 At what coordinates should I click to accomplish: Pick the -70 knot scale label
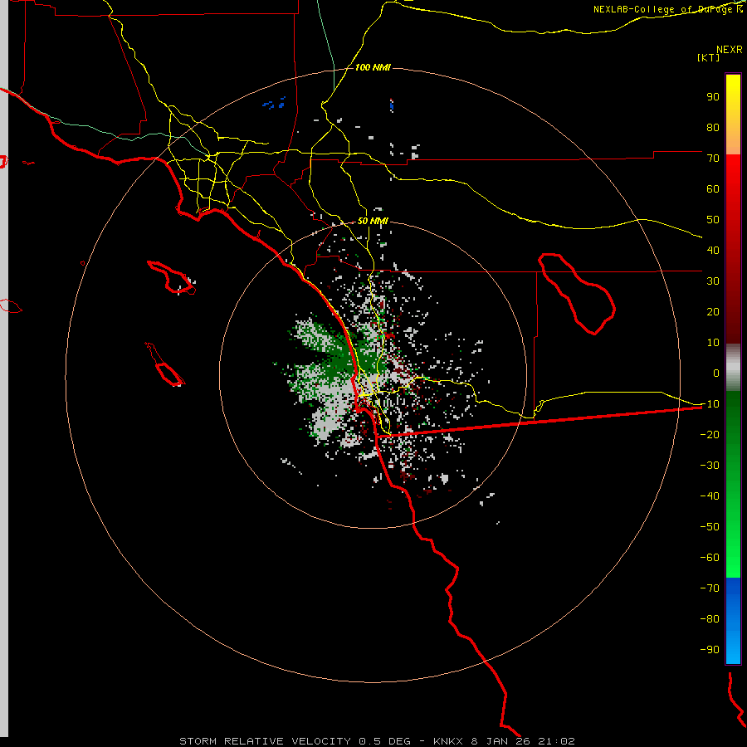pos(710,588)
